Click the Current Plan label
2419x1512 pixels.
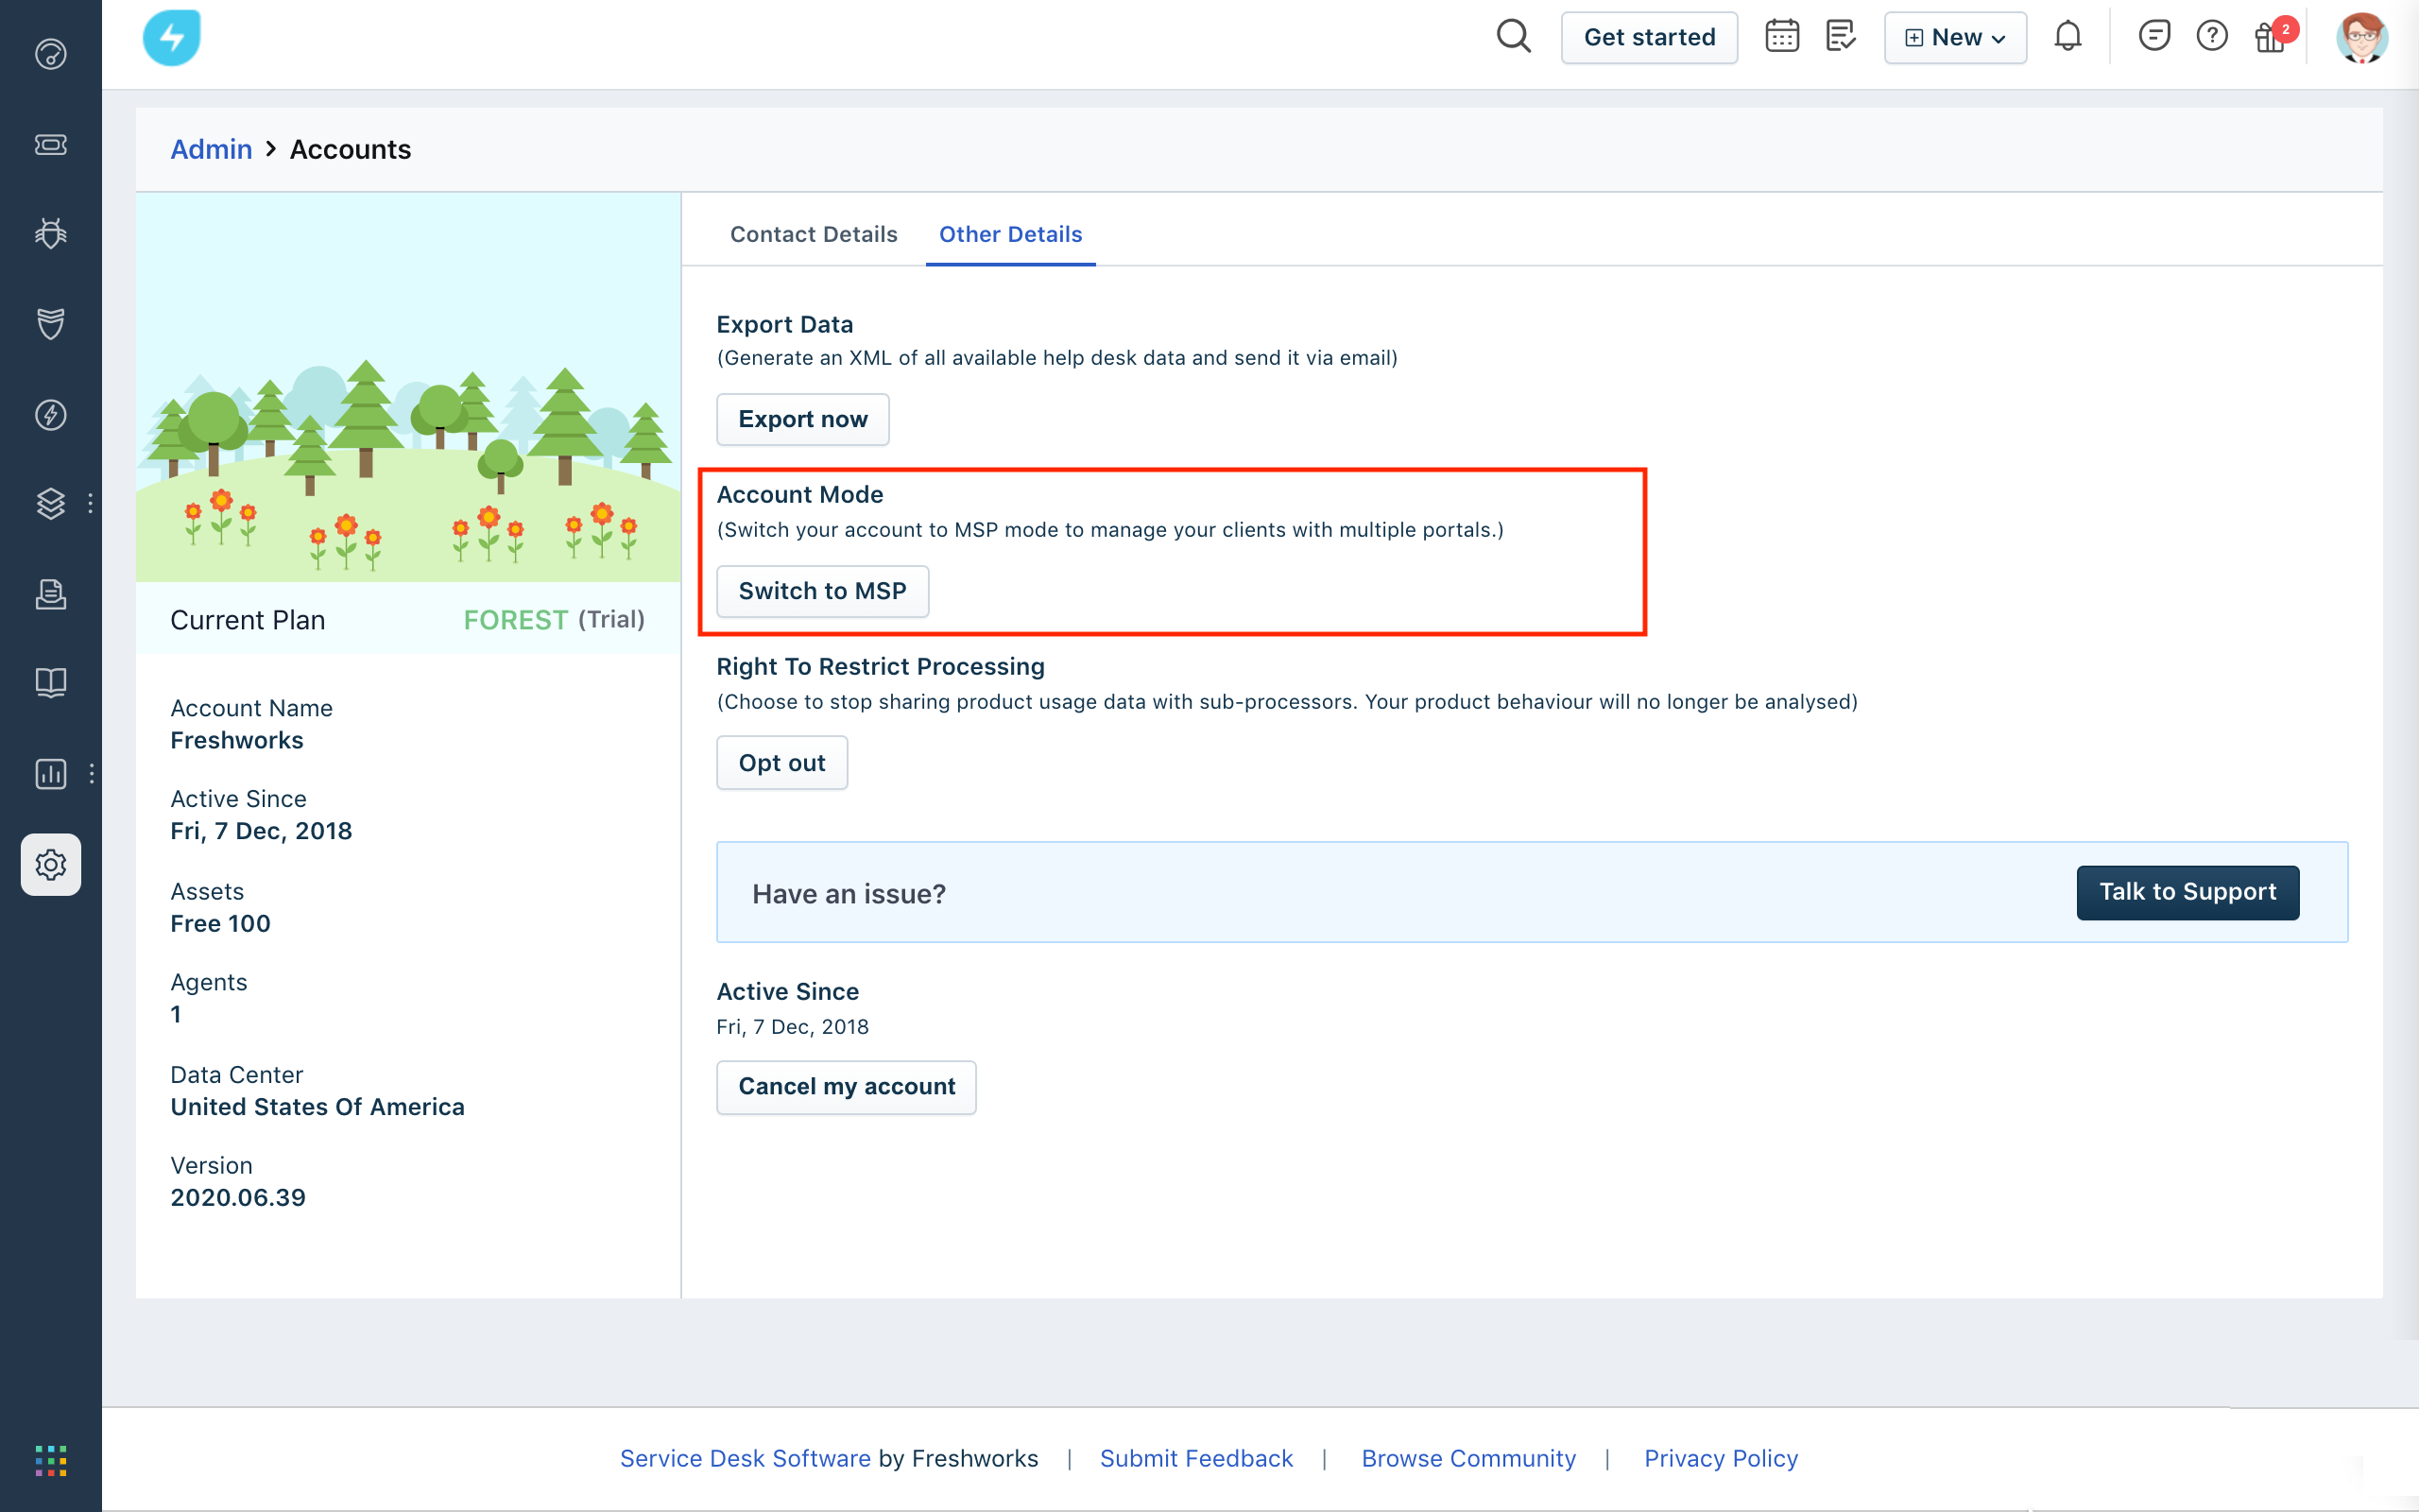tap(248, 620)
